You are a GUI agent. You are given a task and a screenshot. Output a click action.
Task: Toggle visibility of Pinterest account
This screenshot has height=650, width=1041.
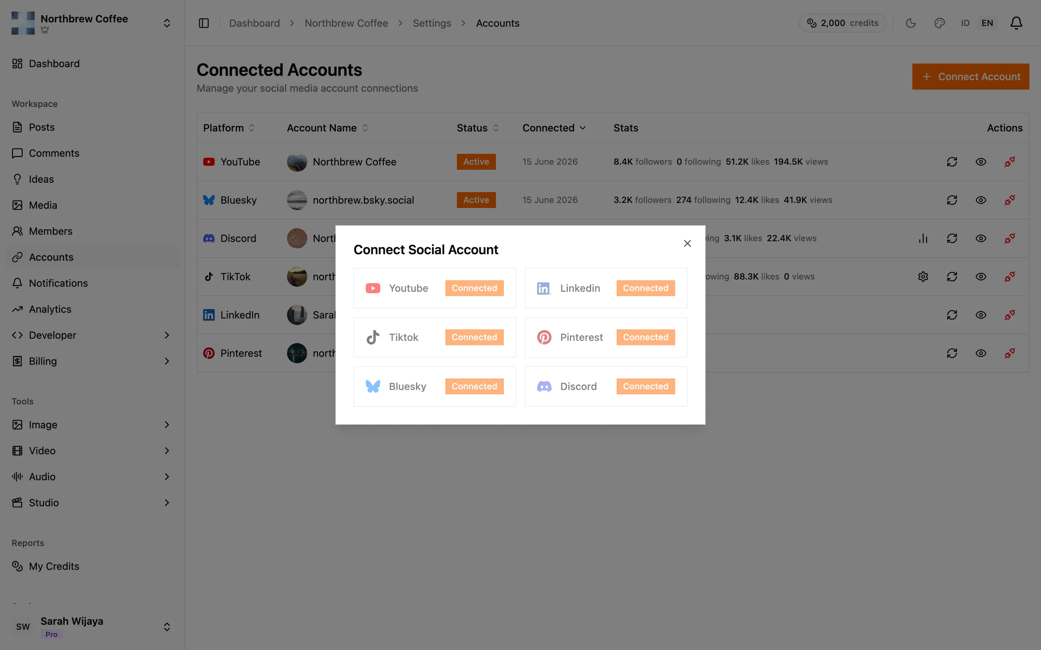coord(981,353)
